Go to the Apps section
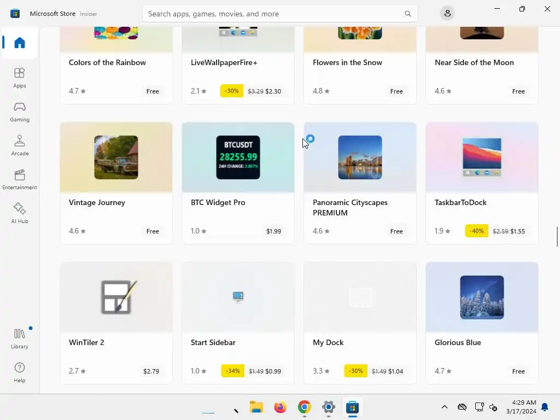Screen dimensions: 560x420 (x=20, y=78)
